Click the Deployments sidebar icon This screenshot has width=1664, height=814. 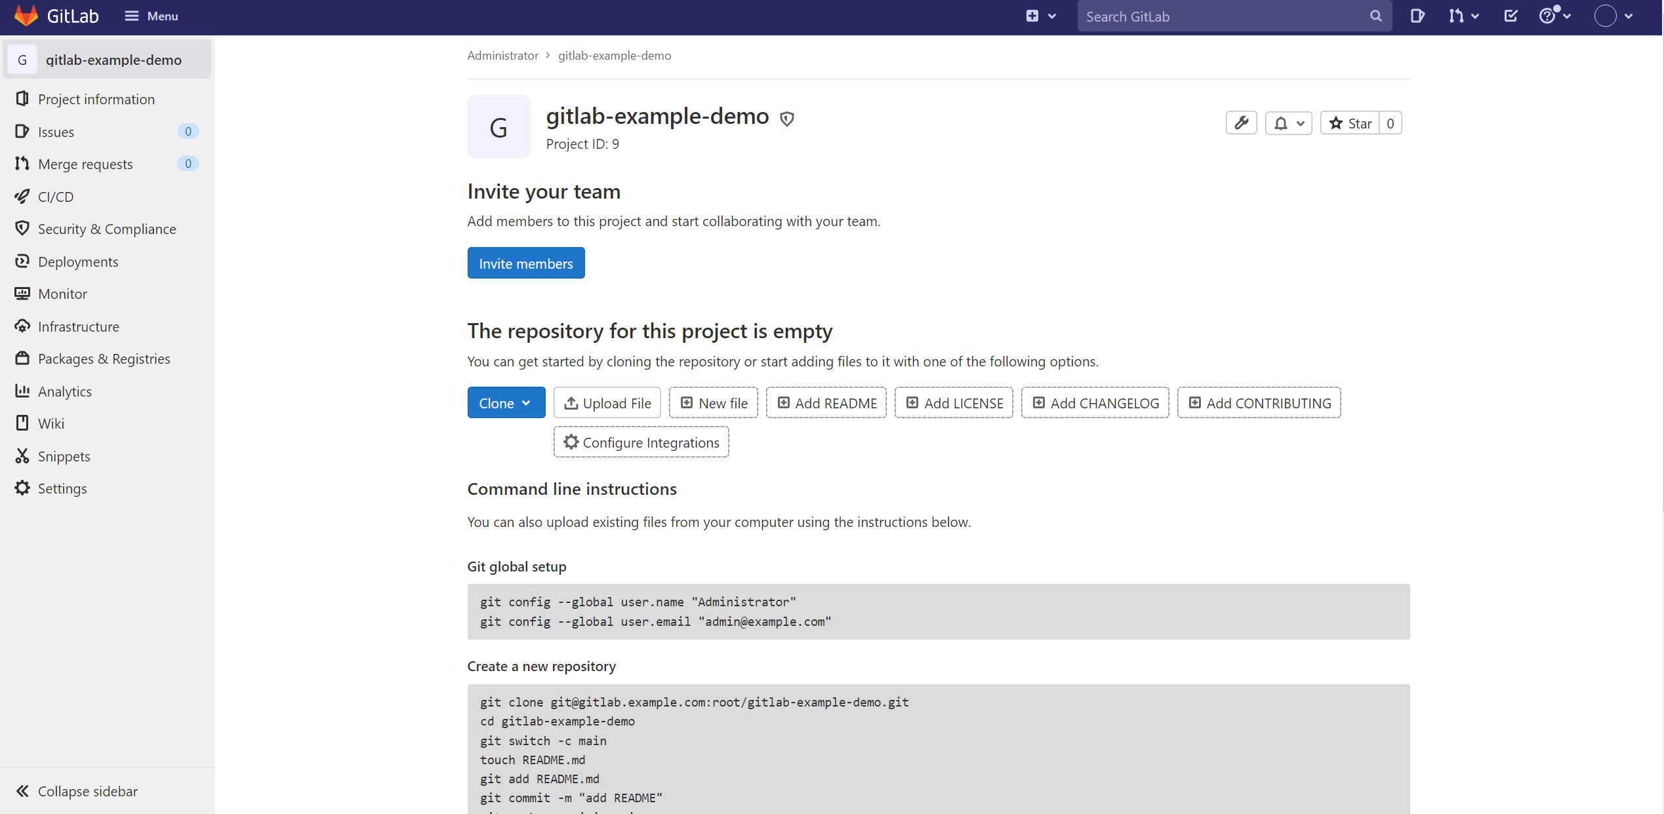[x=22, y=261]
